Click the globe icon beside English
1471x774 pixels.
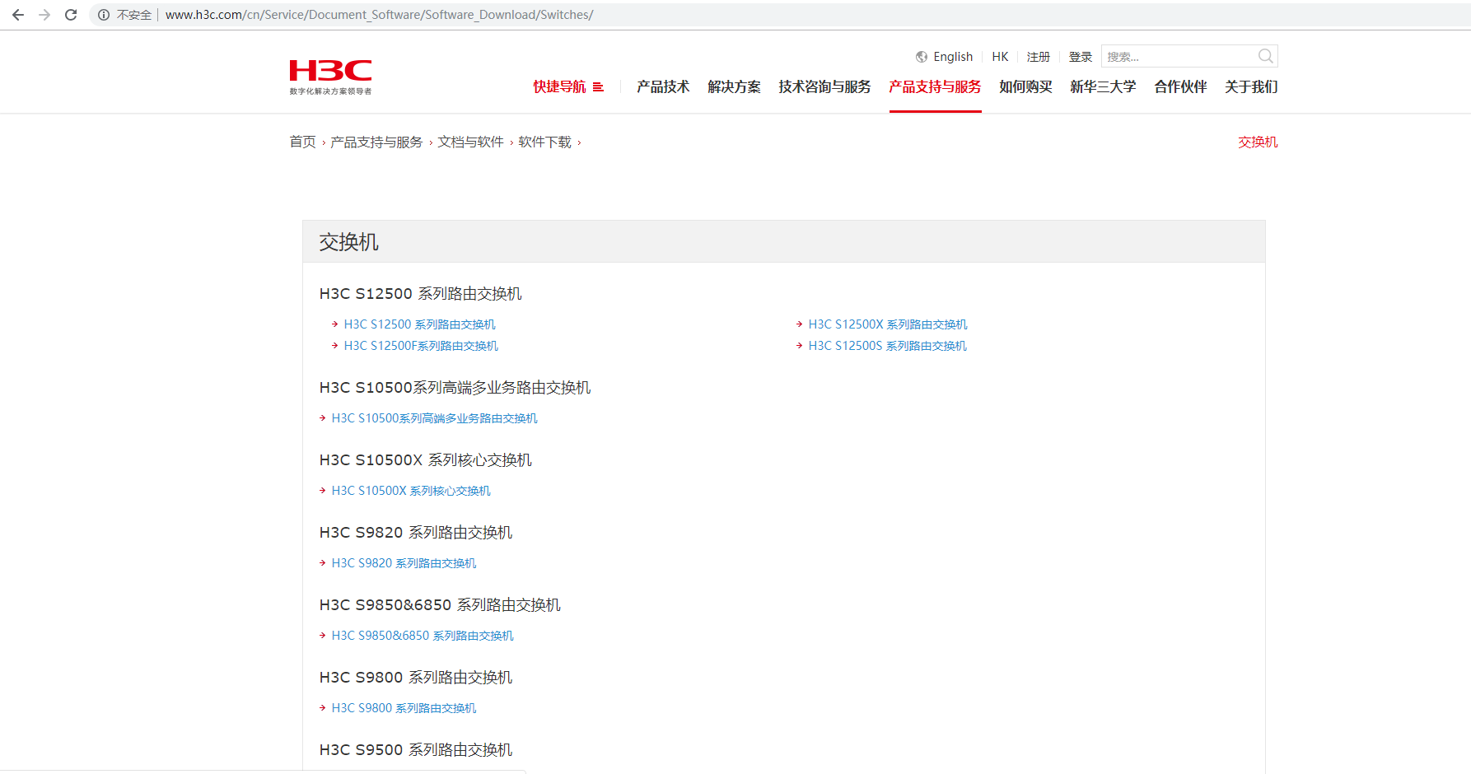pos(922,57)
